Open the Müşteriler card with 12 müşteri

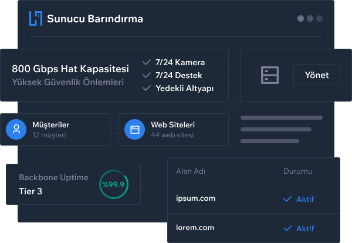tap(55, 129)
